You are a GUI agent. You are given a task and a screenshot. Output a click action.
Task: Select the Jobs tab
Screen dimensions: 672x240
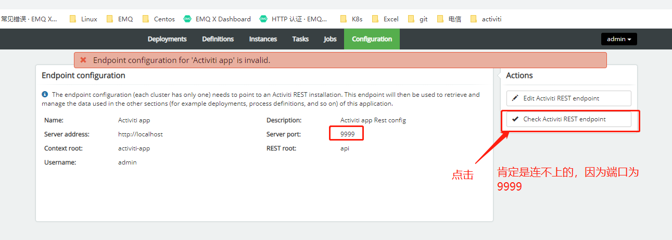330,39
